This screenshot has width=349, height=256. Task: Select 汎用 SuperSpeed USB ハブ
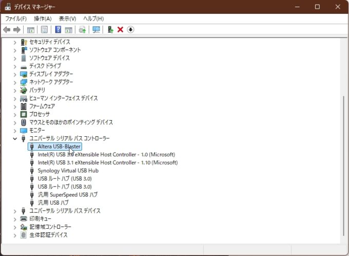(68, 195)
